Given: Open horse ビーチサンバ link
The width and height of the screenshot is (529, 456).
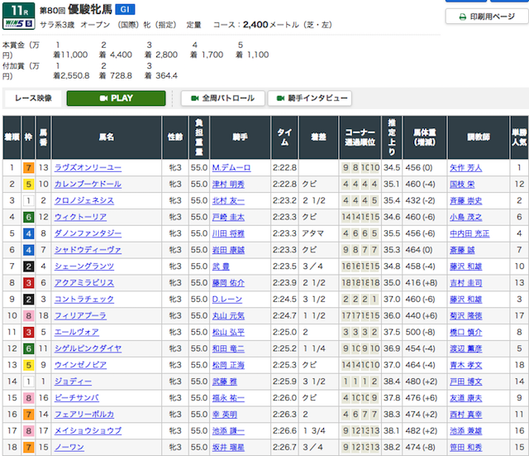Looking at the screenshot, I should pos(77,398).
